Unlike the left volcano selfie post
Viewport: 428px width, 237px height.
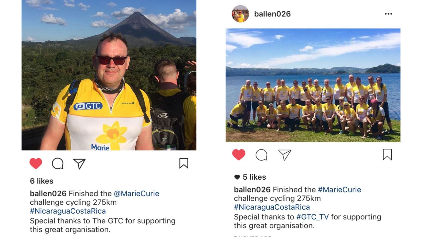(x=36, y=163)
